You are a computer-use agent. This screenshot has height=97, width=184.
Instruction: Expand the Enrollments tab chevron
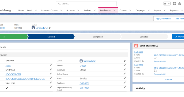[x=114, y=10]
